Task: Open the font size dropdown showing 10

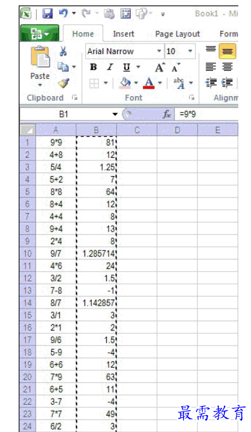Action: pos(190,51)
